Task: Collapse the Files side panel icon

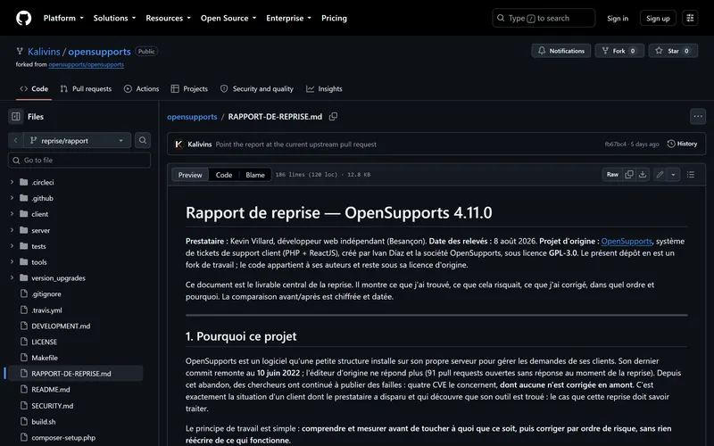Action: pyautogui.click(x=15, y=117)
